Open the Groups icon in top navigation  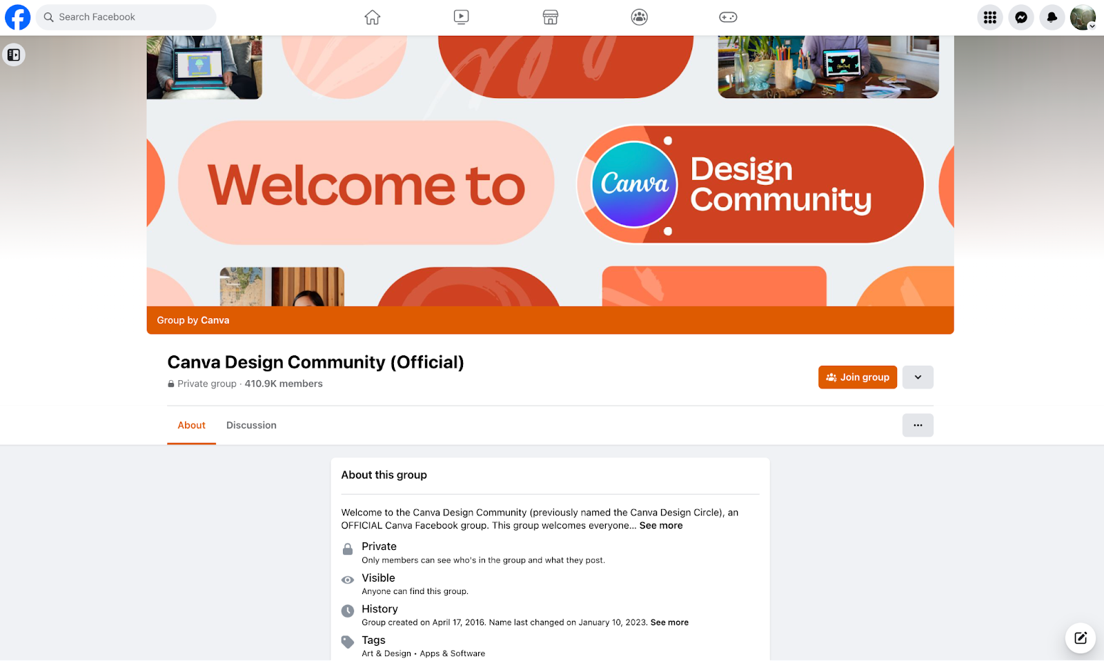point(639,17)
